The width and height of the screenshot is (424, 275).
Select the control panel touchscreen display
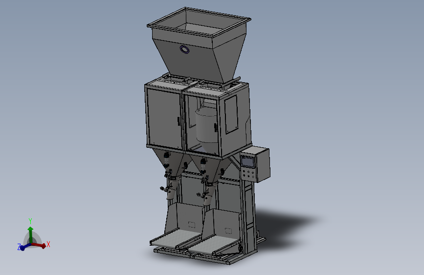pos(248,162)
